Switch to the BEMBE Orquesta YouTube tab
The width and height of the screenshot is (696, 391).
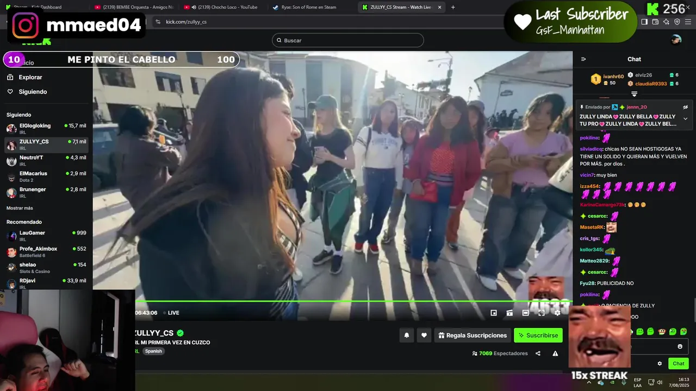(x=134, y=7)
